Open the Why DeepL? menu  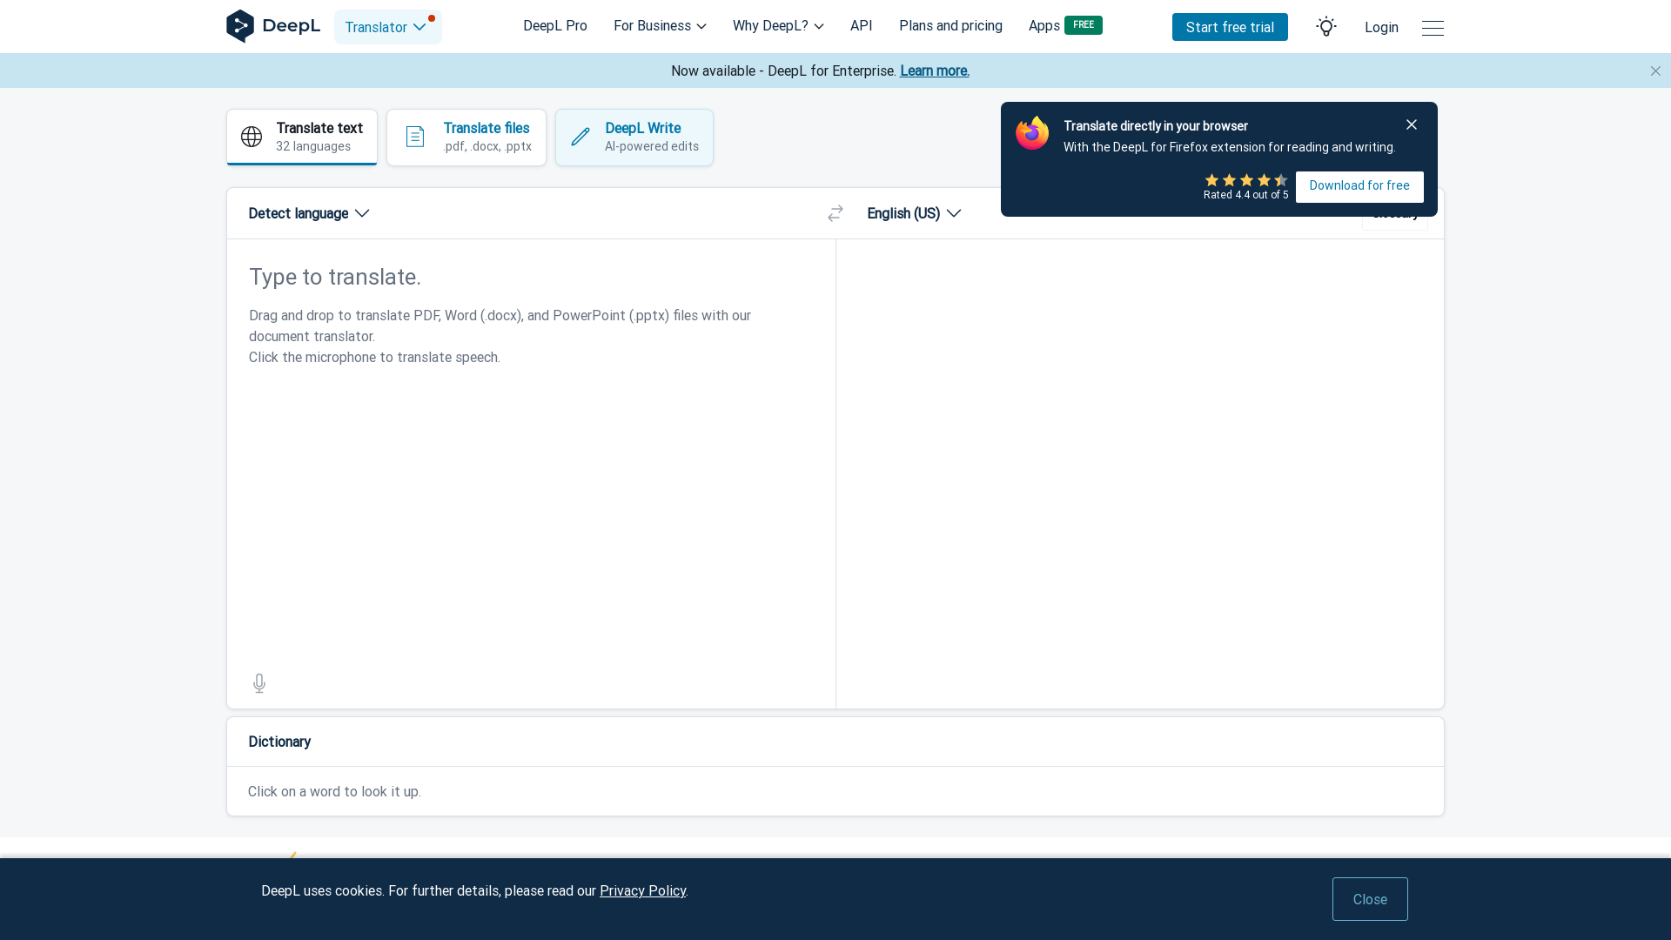coord(778,25)
